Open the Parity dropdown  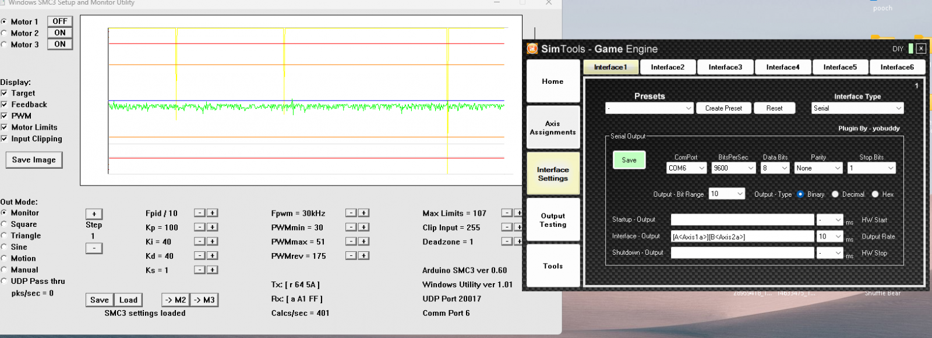[818, 168]
